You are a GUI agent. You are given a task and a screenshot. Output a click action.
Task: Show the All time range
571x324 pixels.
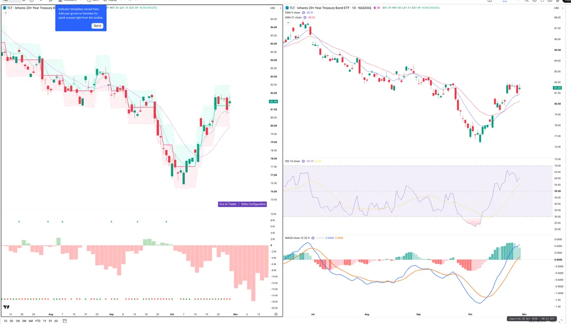point(56,321)
